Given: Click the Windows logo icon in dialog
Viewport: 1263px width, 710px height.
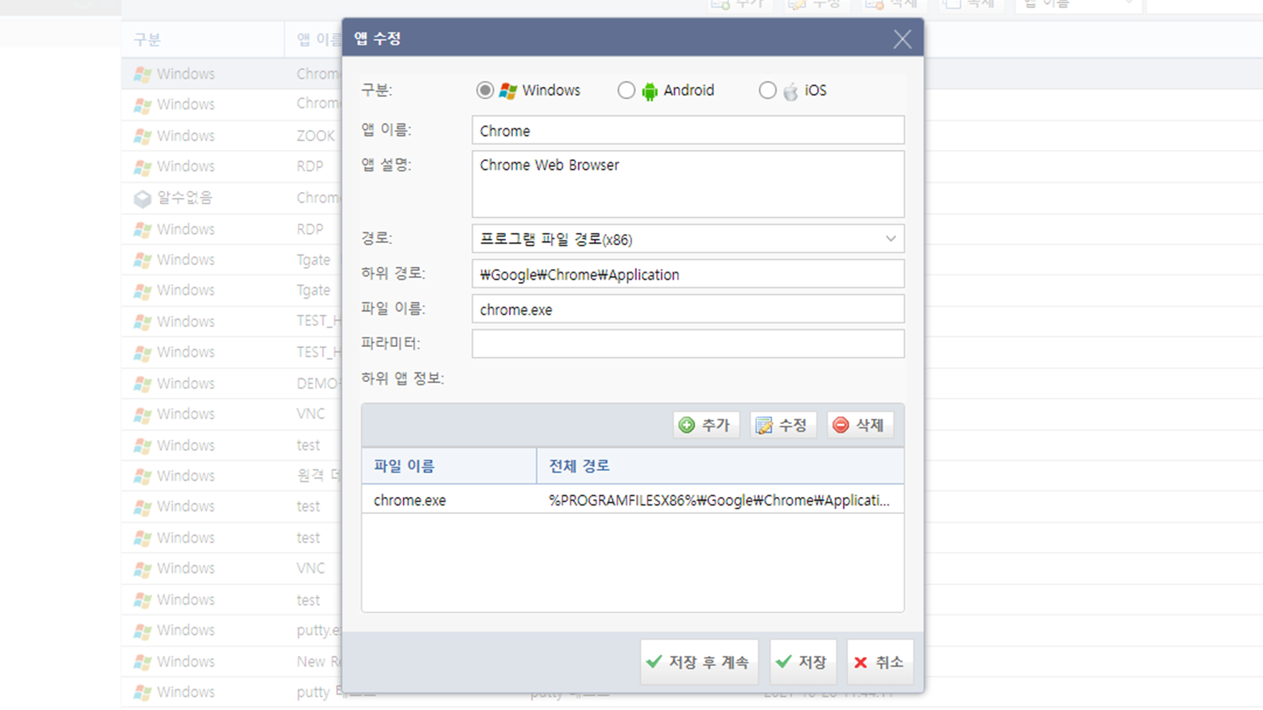Looking at the screenshot, I should (508, 91).
